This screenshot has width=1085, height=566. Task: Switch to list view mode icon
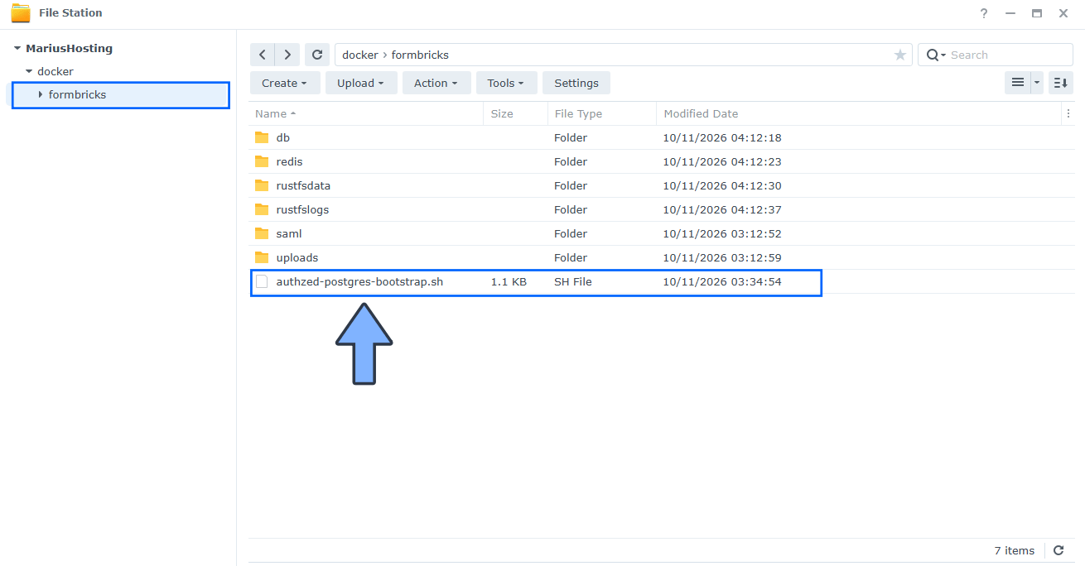coord(1018,83)
